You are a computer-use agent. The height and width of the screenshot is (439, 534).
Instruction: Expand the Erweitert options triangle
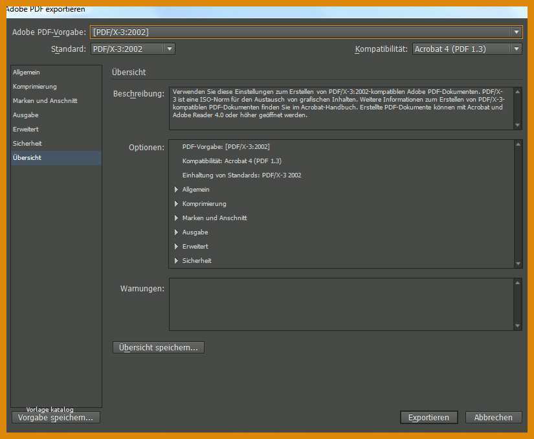(x=177, y=247)
